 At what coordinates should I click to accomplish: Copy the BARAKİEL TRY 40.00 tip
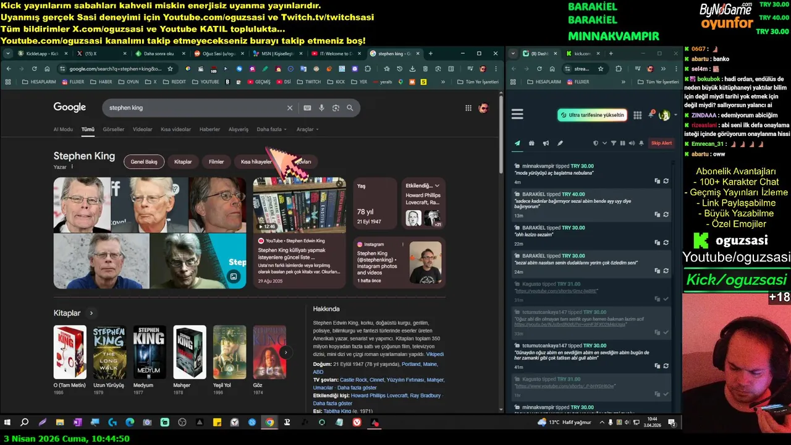click(x=657, y=214)
